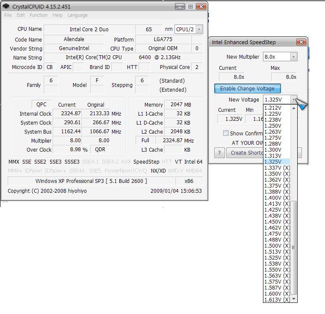Click the Create Shortcut button
Screen dimensions: 325x314
pyautogui.click(x=245, y=153)
